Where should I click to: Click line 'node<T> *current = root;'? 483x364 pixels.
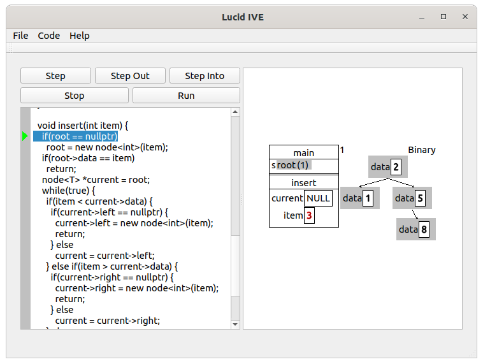click(96, 180)
